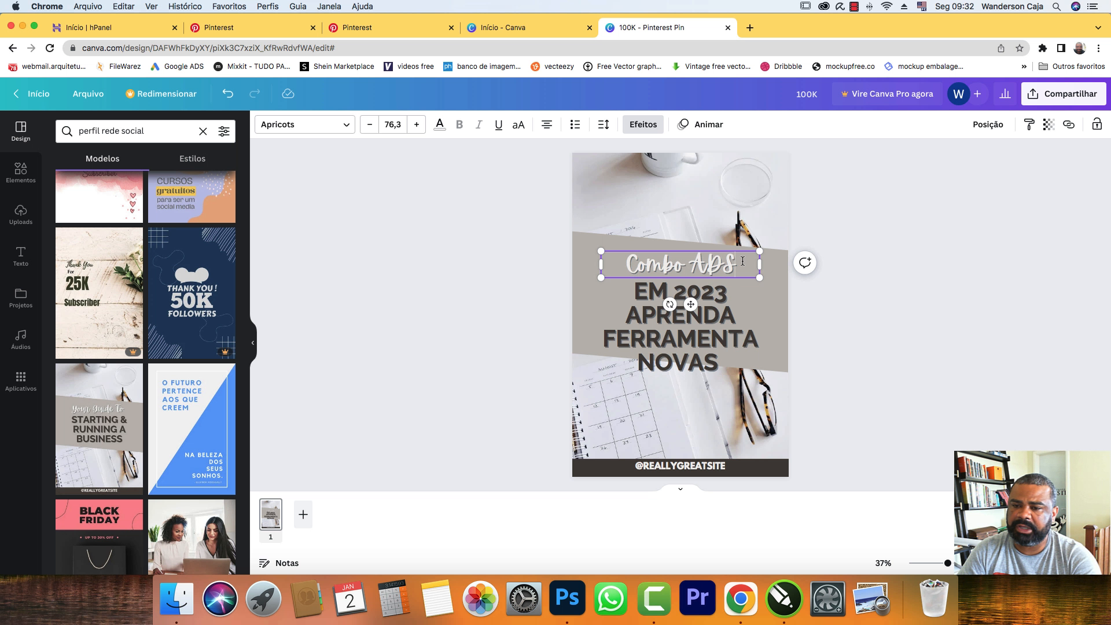Open the Elementos panel in the sidebar
Viewport: 1111px width, 625px height.
pyautogui.click(x=21, y=173)
